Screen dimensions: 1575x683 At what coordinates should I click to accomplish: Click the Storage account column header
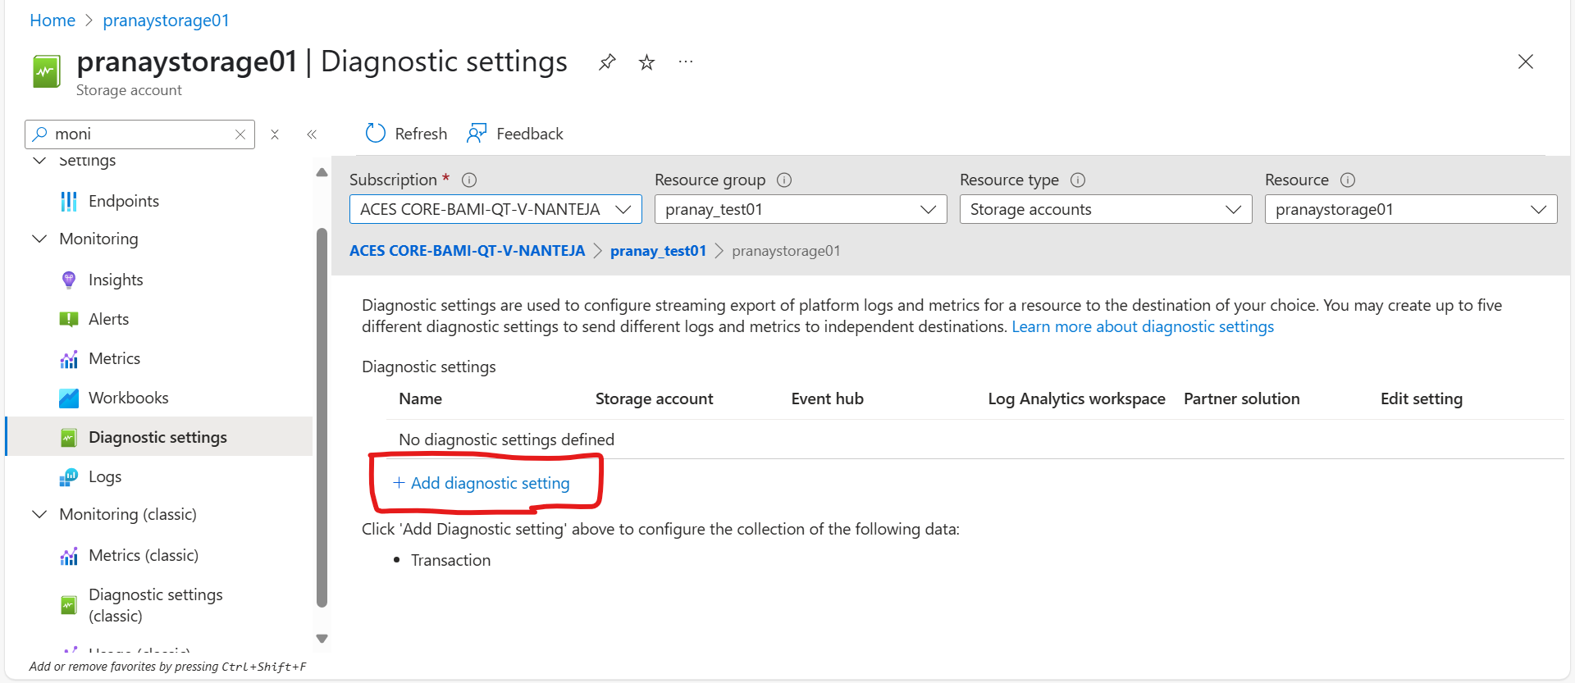coord(654,398)
